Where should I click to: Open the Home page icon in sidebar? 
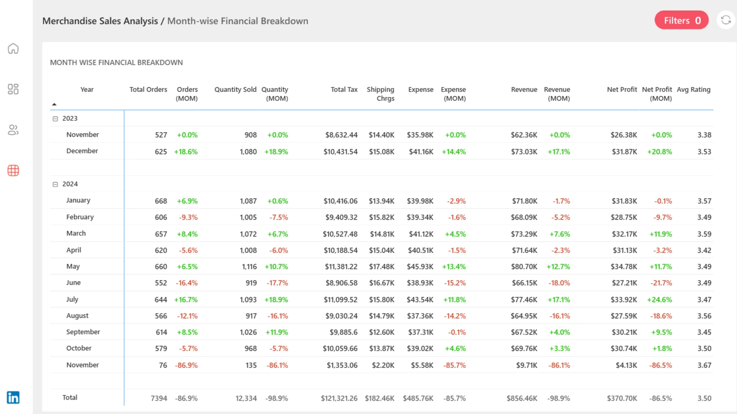(13, 49)
